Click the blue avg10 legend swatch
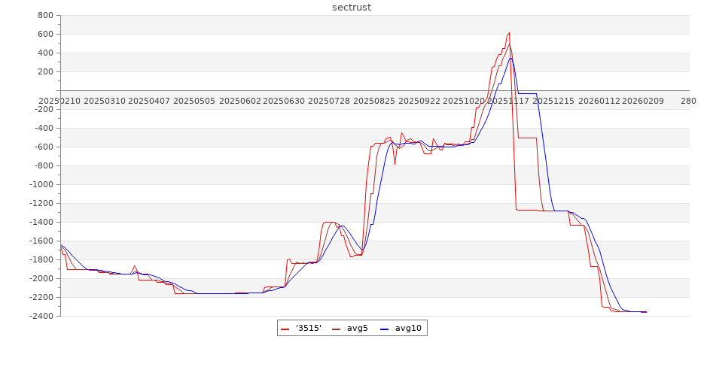The height and width of the screenshot is (376, 704). [382, 329]
